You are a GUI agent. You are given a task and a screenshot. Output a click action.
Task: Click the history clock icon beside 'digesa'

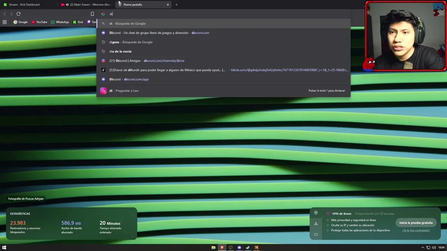(103, 42)
